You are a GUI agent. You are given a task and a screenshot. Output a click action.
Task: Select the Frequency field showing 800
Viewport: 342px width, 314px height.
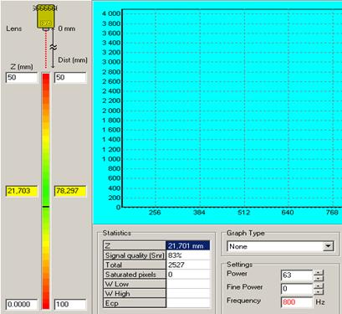tap(297, 302)
